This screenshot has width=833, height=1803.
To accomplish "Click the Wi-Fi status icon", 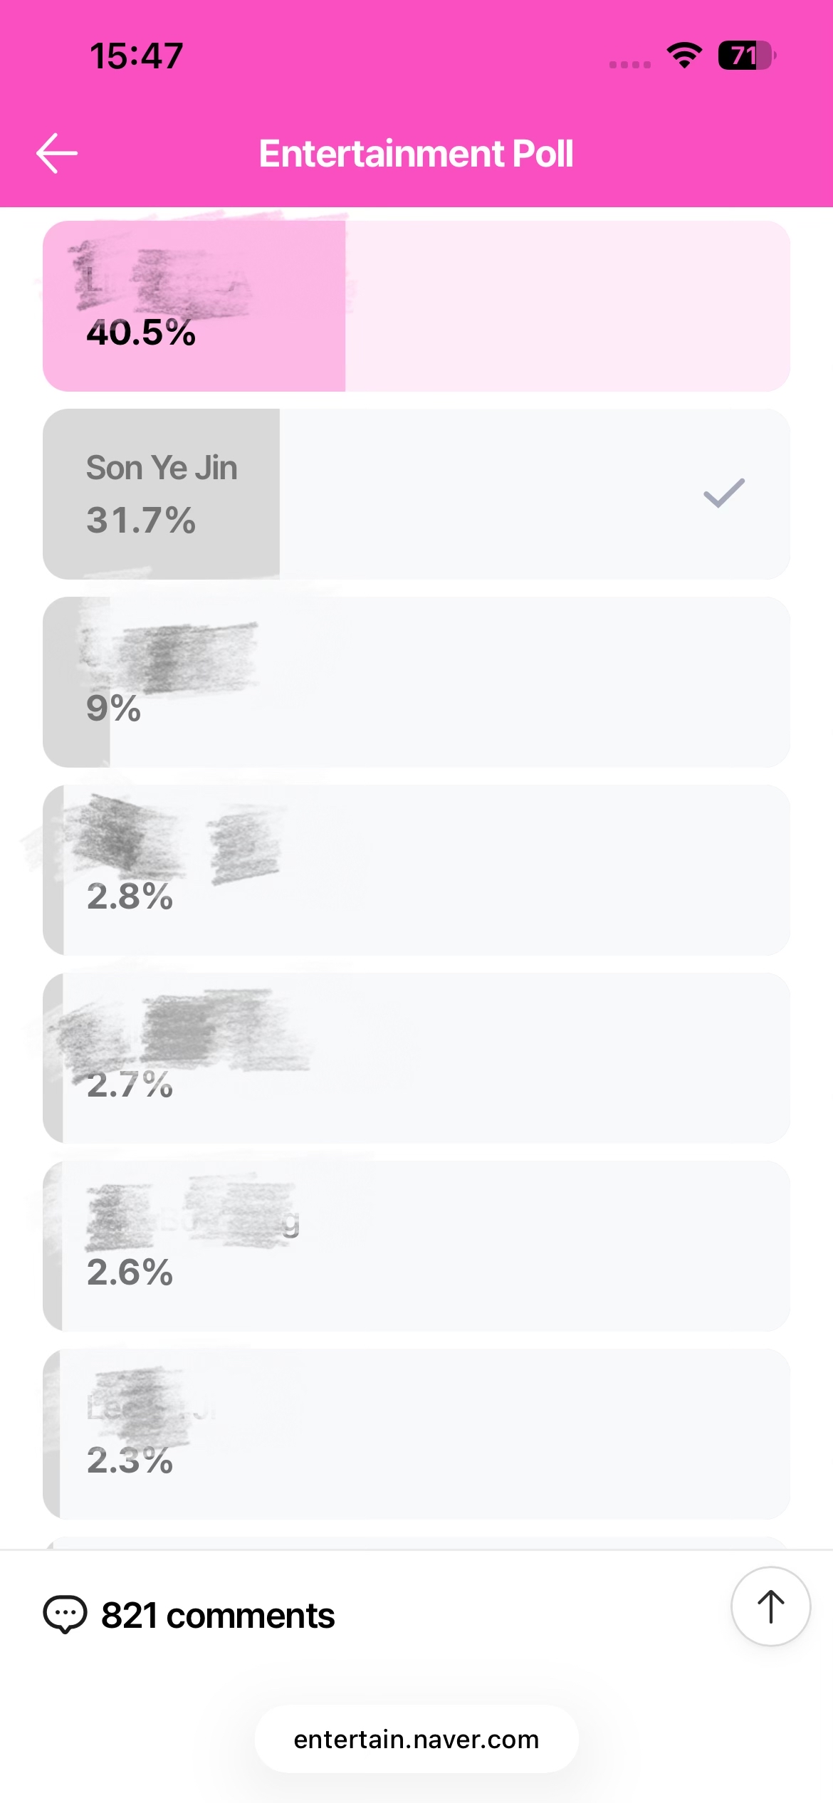I will tap(684, 56).
